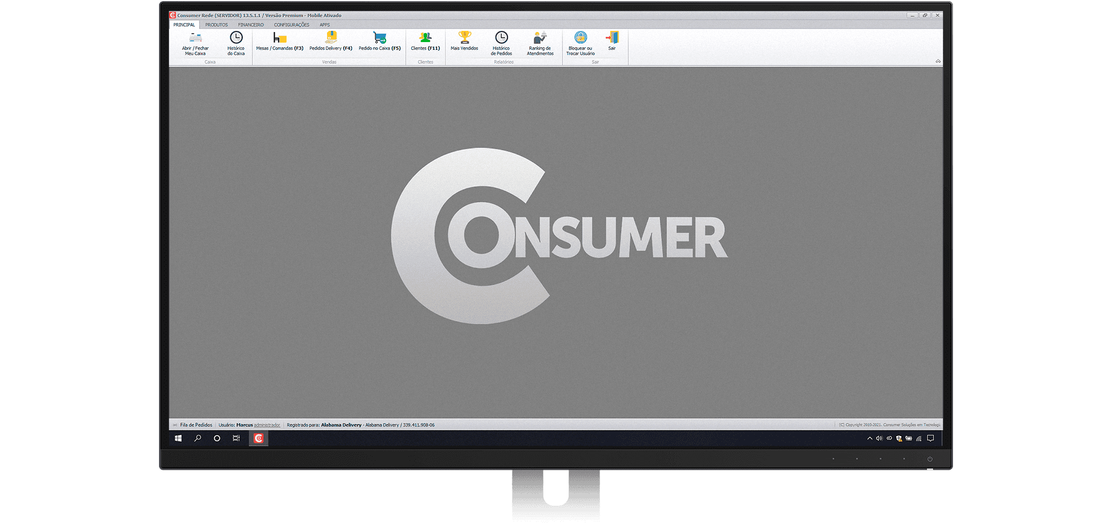1112x527 pixels.
Task: Open Histórico de Pedidos report
Action: pos(501,43)
